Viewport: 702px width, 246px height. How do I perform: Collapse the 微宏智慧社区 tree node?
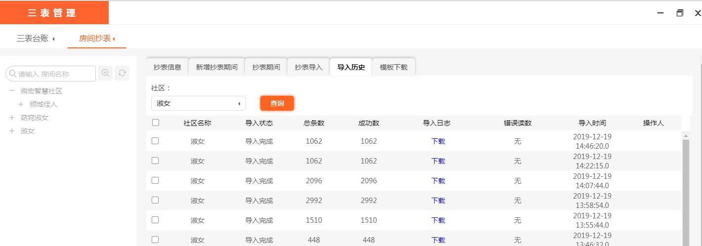point(12,91)
